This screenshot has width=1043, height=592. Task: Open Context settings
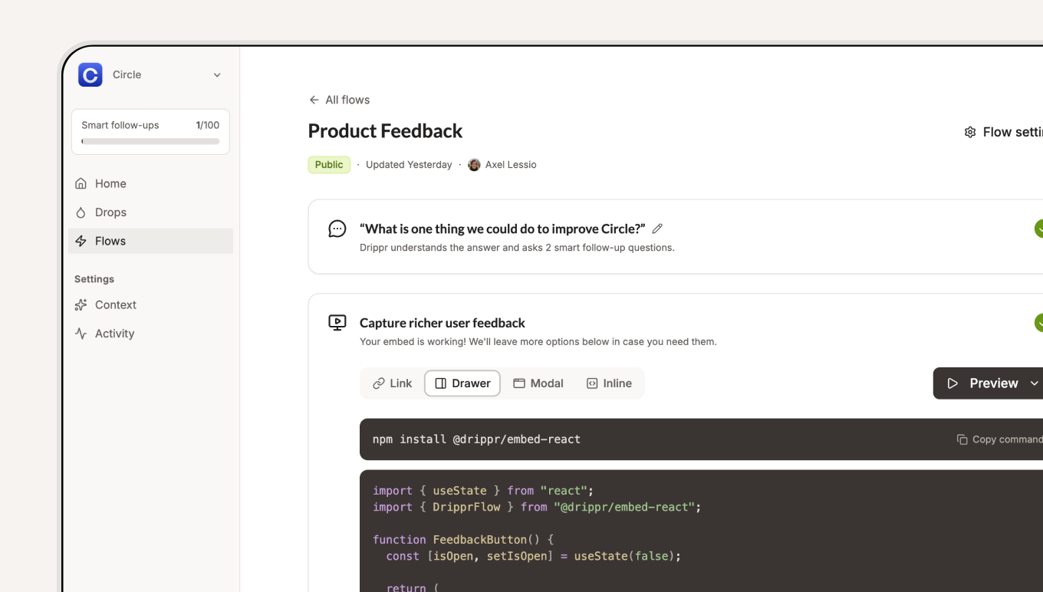click(x=150, y=304)
